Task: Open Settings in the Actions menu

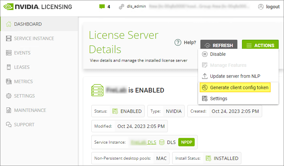Action: [x=219, y=99]
